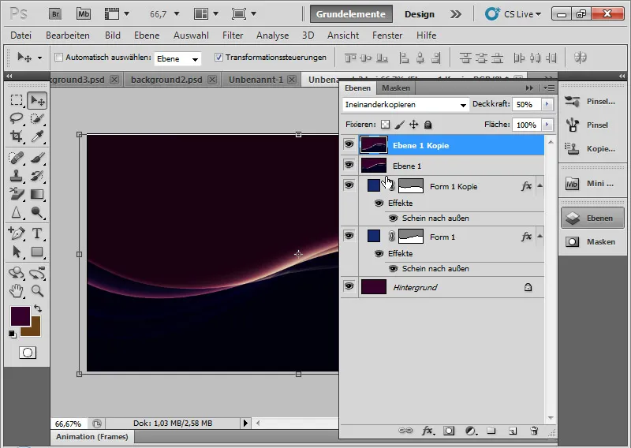Screen dimensions: 631x448
Task: Hide the Ebene 1 layer
Action: 349,165
